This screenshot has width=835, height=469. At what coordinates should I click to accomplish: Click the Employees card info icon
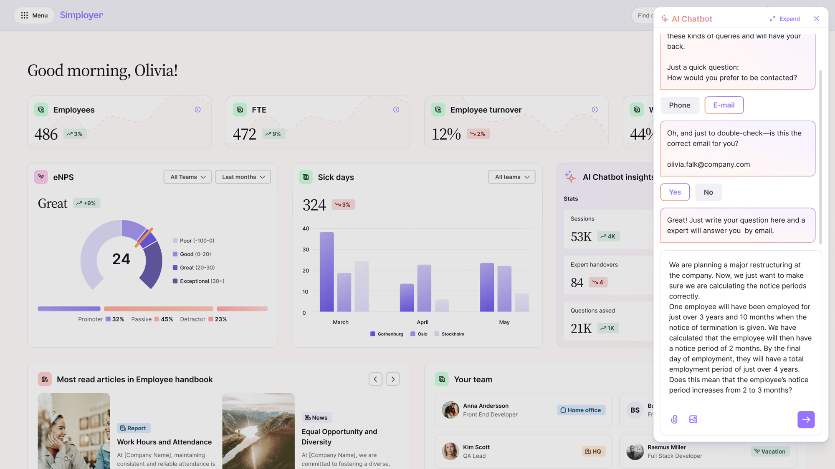[x=197, y=110]
